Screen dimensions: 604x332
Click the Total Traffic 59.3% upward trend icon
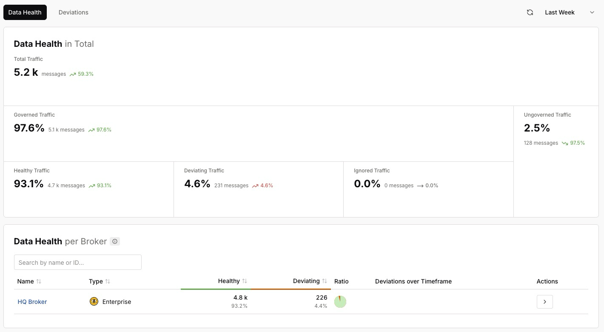click(x=73, y=74)
